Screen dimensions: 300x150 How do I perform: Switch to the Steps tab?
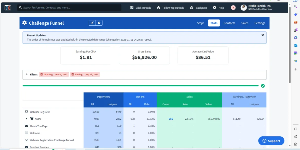click(200, 23)
